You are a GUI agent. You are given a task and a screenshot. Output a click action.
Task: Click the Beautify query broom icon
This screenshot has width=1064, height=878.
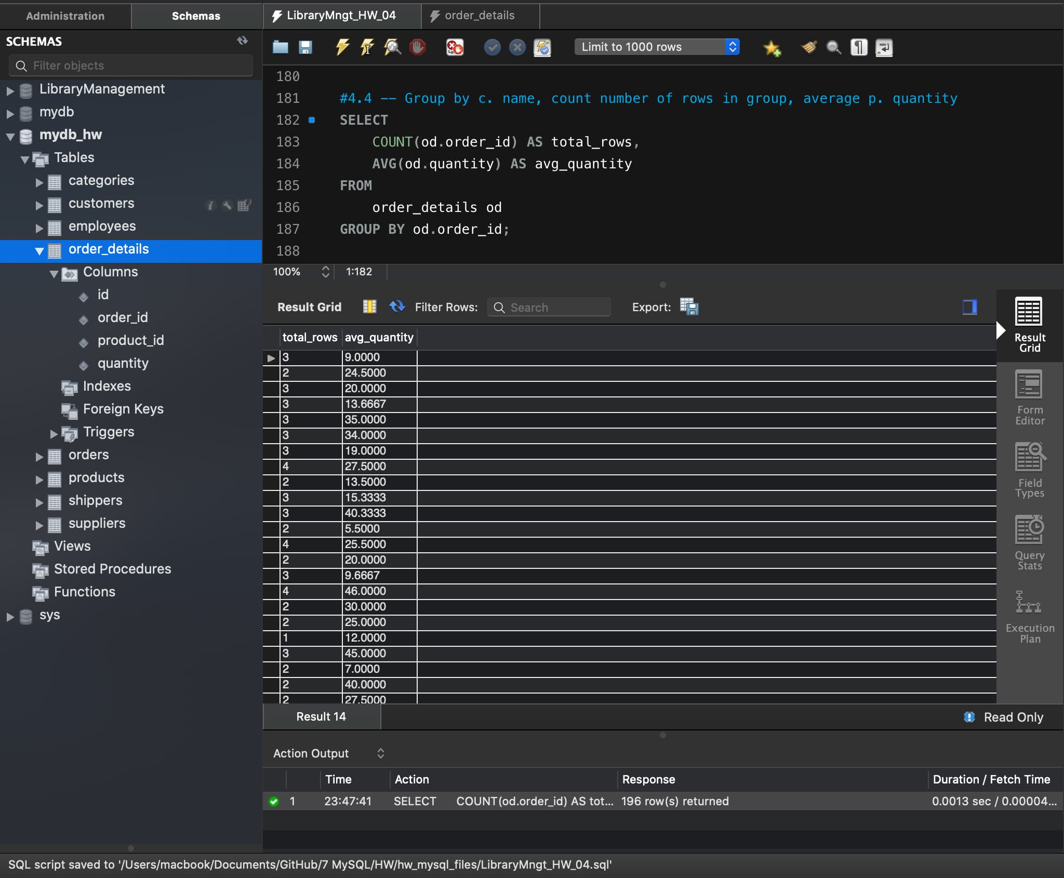click(809, 47)
